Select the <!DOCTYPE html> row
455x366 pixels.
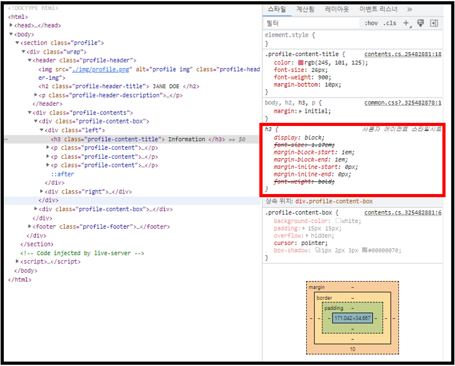33,8
